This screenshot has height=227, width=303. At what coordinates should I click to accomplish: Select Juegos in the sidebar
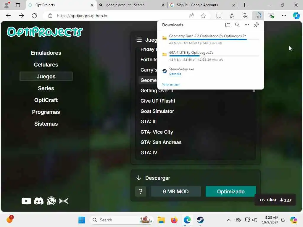coord(46,77)
